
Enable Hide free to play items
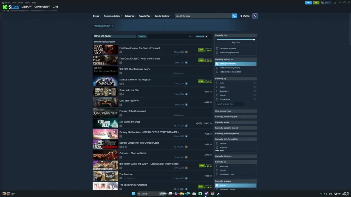(x=217, y=53)
